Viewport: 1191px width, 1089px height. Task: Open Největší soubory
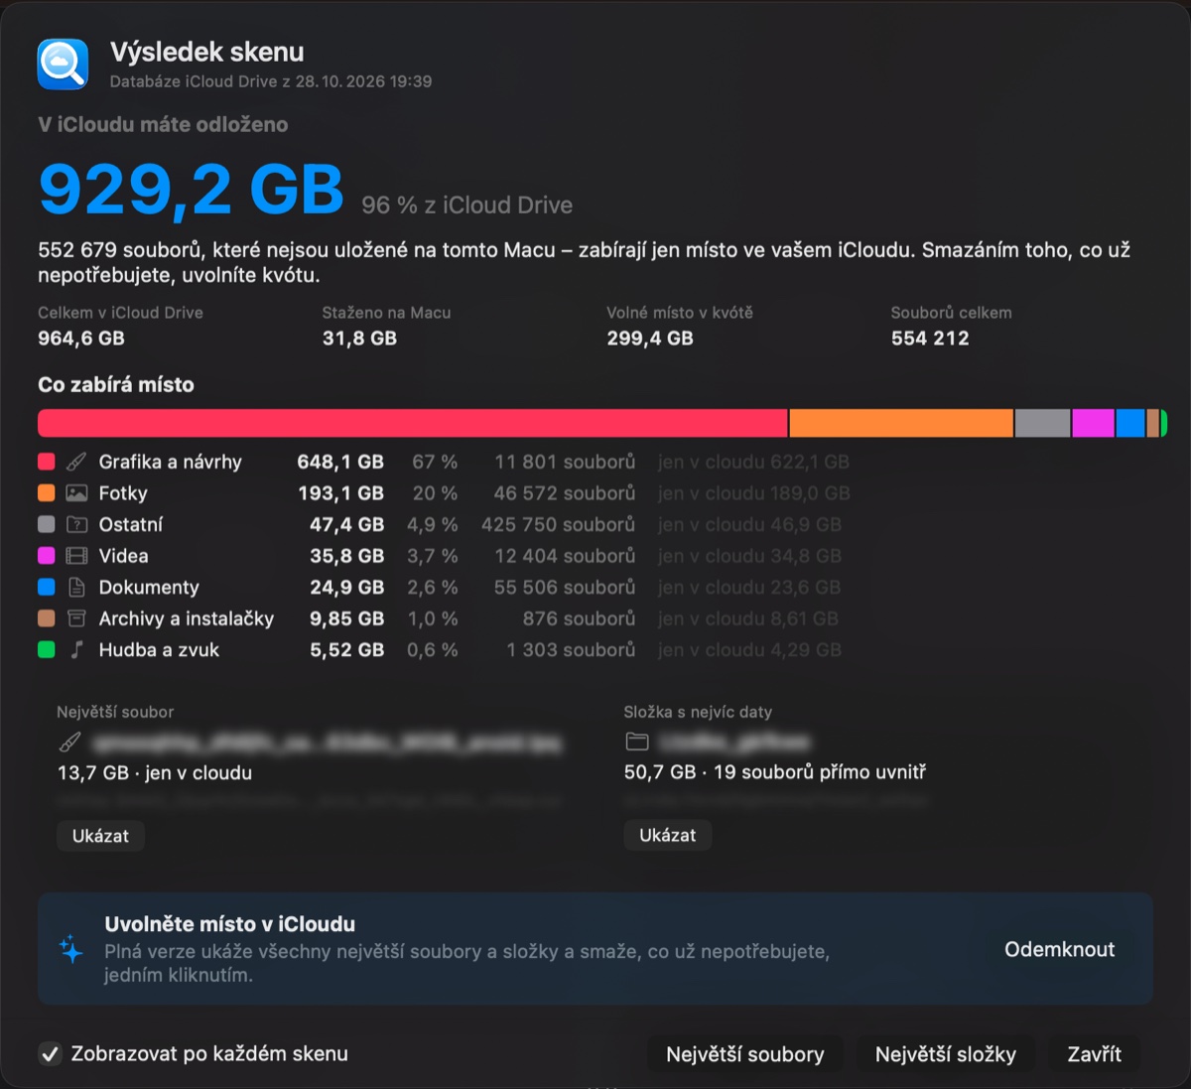[x=745, y=1054]
